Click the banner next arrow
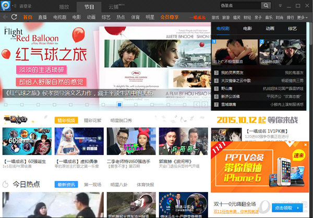Image resolution: width=313 pixels, height=218 pixels. (x=204, y=105)
